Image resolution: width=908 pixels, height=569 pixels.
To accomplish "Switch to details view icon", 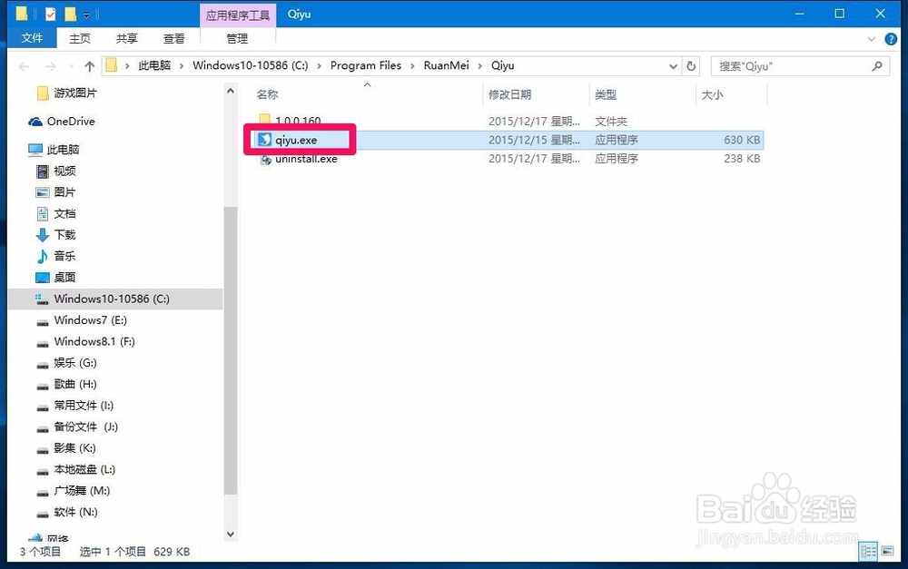I will click(869, 552).
